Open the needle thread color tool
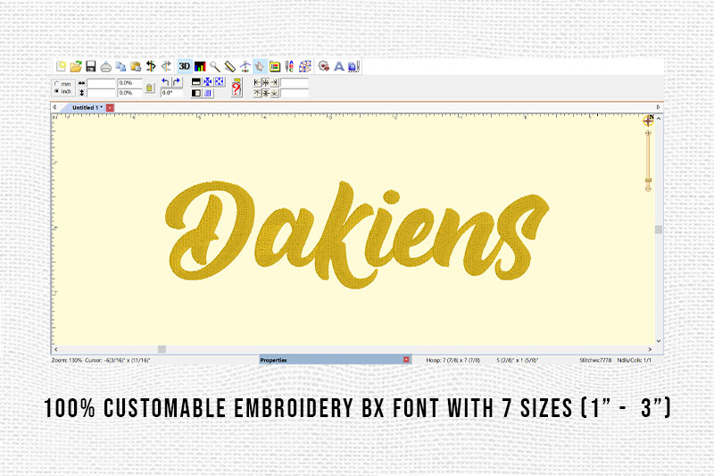714x476 pixels. (289, 66)
